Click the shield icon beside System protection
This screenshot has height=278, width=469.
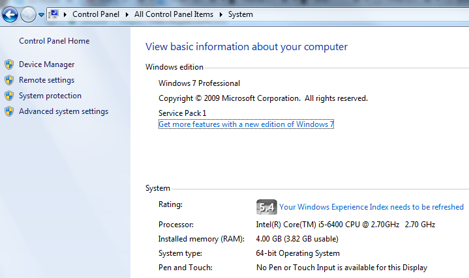click(9, 96)
